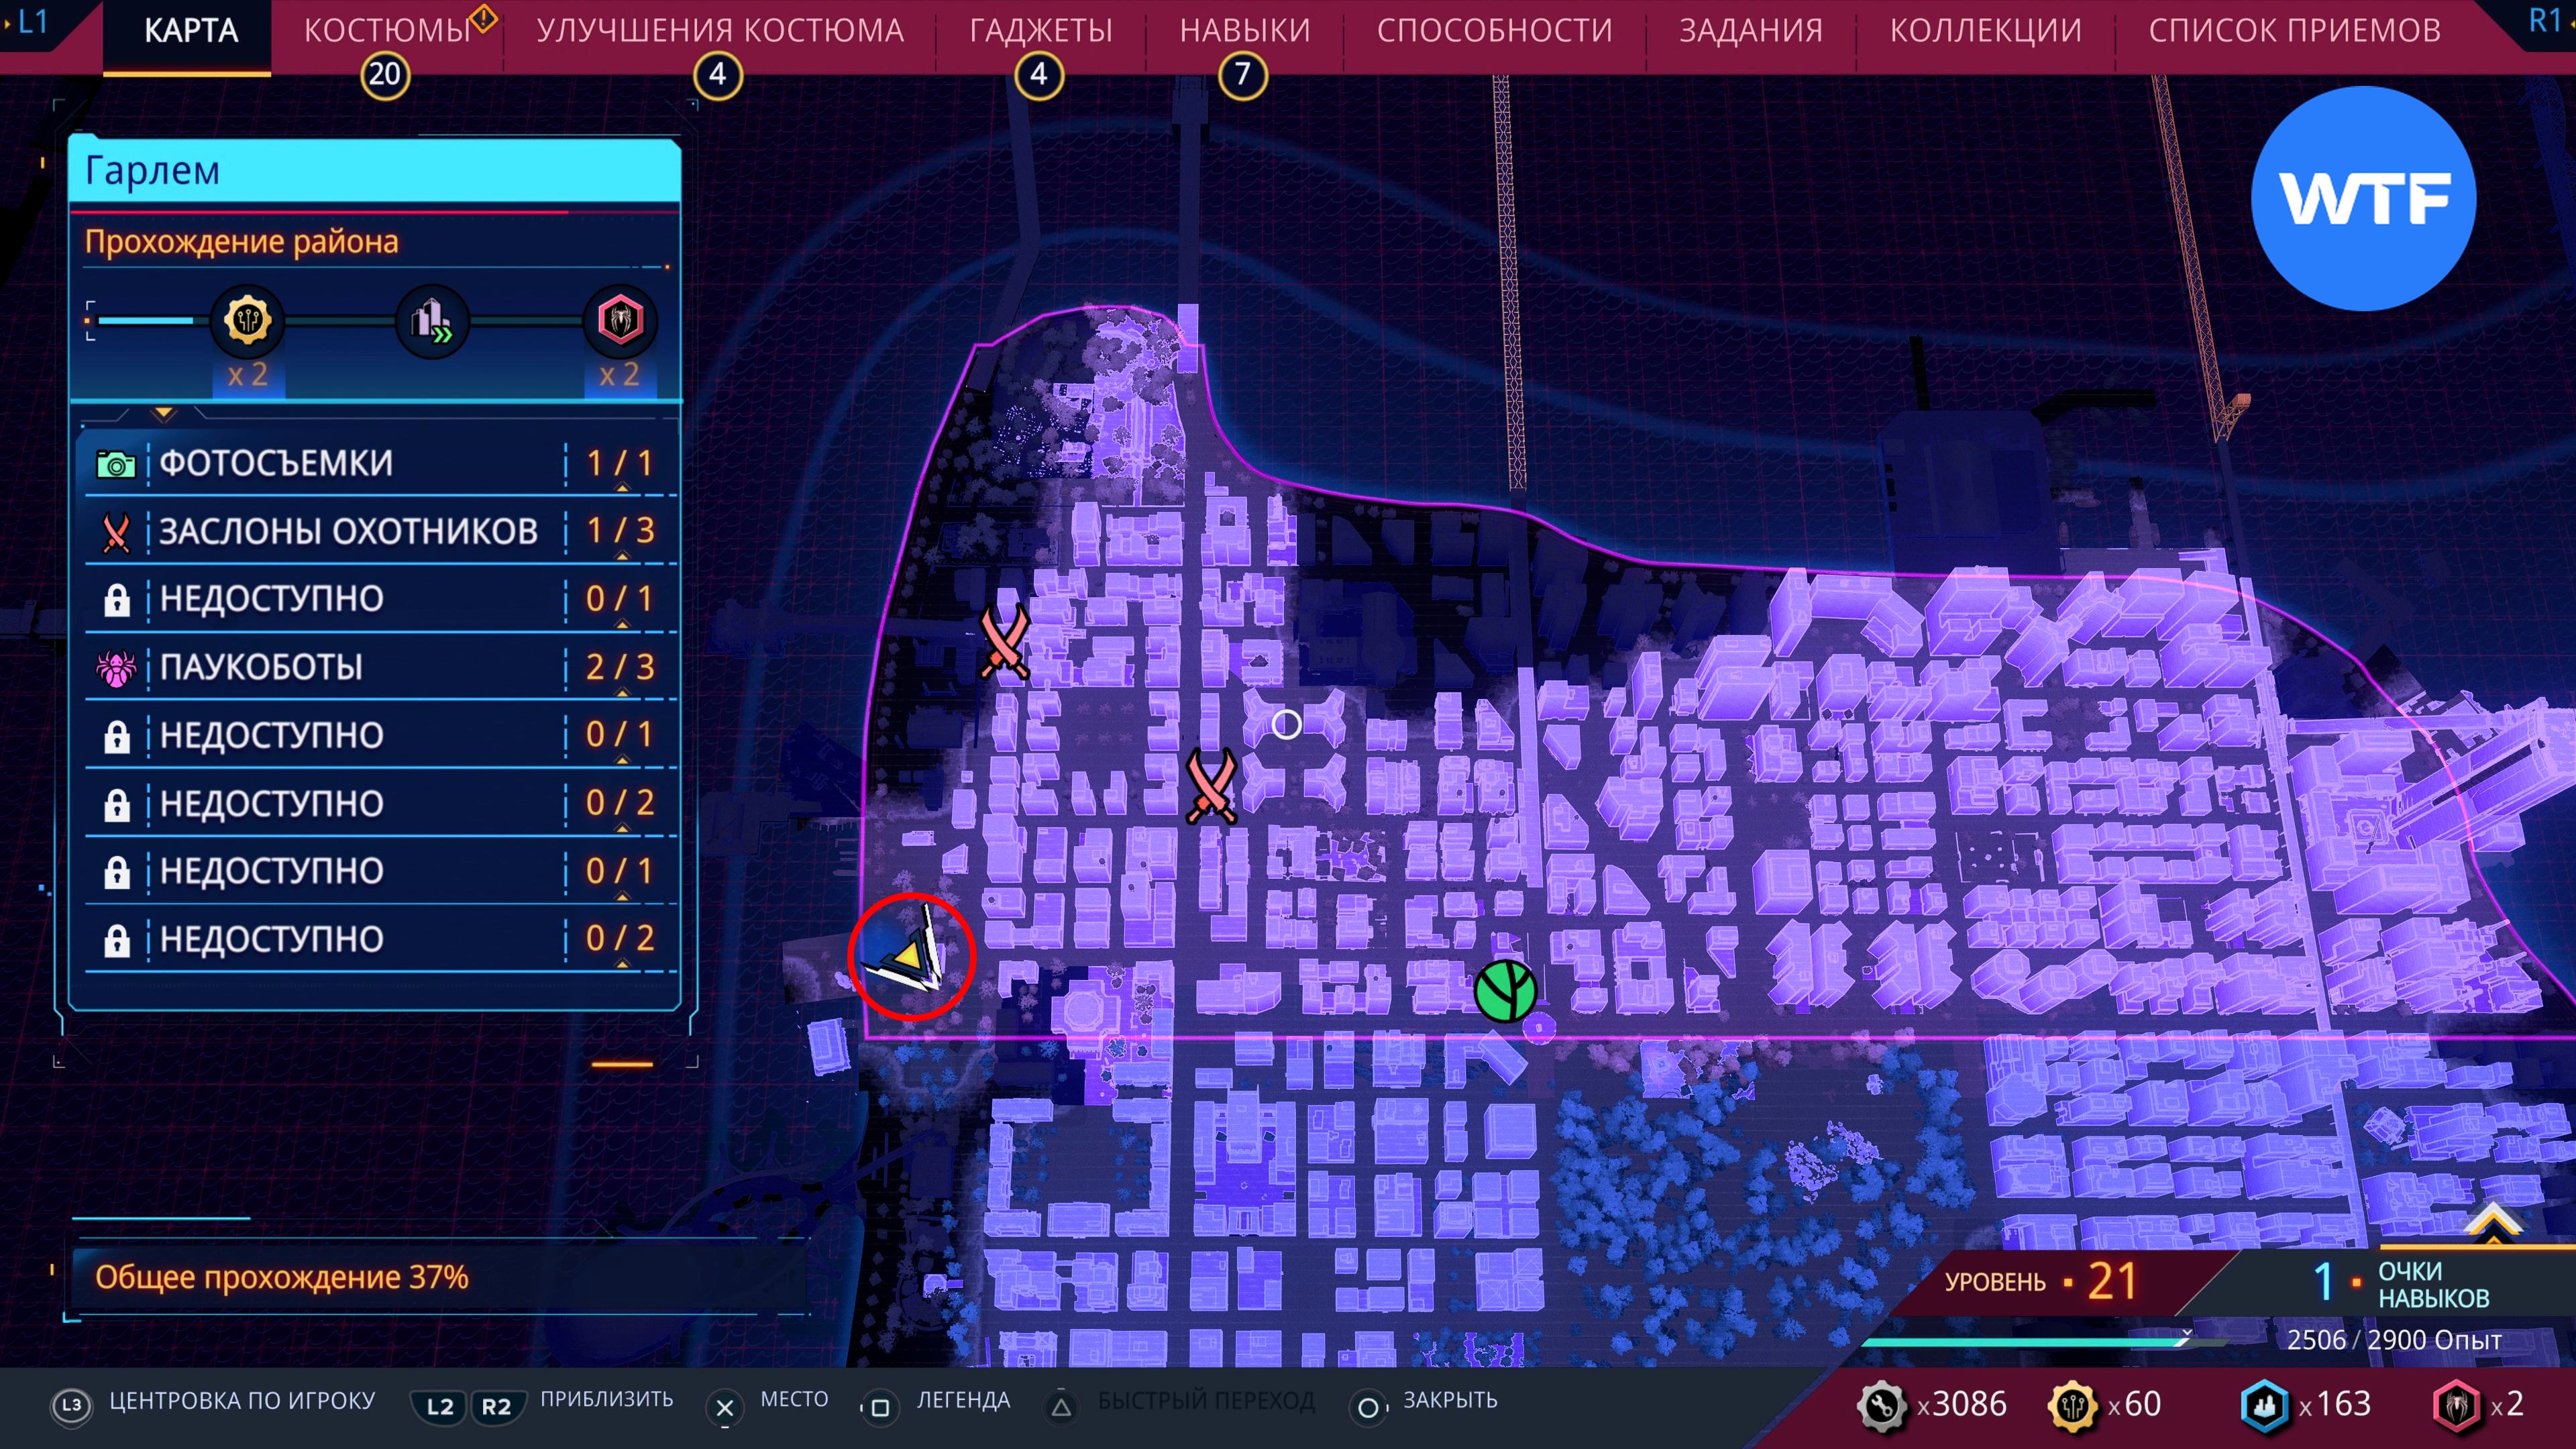Click the fast travel buildings reward icon
Image resolution: width=2576 pixels, height=1449 pixels.
(x=432, y=321)
